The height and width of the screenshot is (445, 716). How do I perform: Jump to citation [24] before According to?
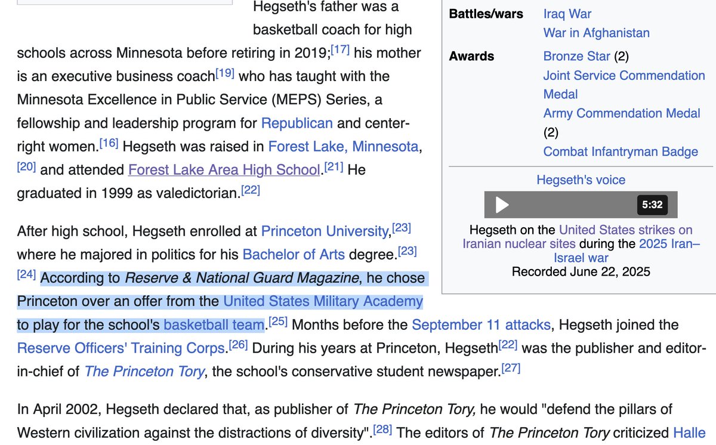pos(27,276)
